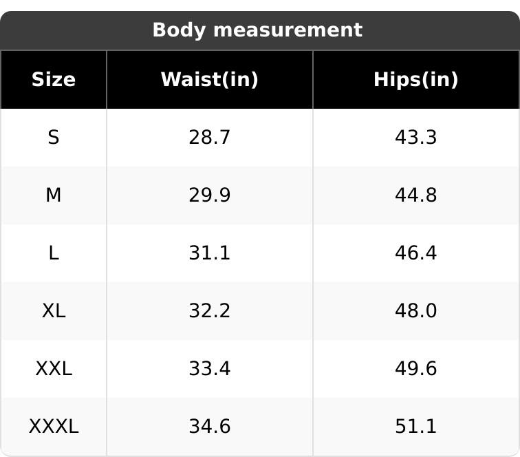This screenshot has width=520, height=457.
Task: Select waist value 34.6
Action: pyautogui.click(x=210, y=427)
